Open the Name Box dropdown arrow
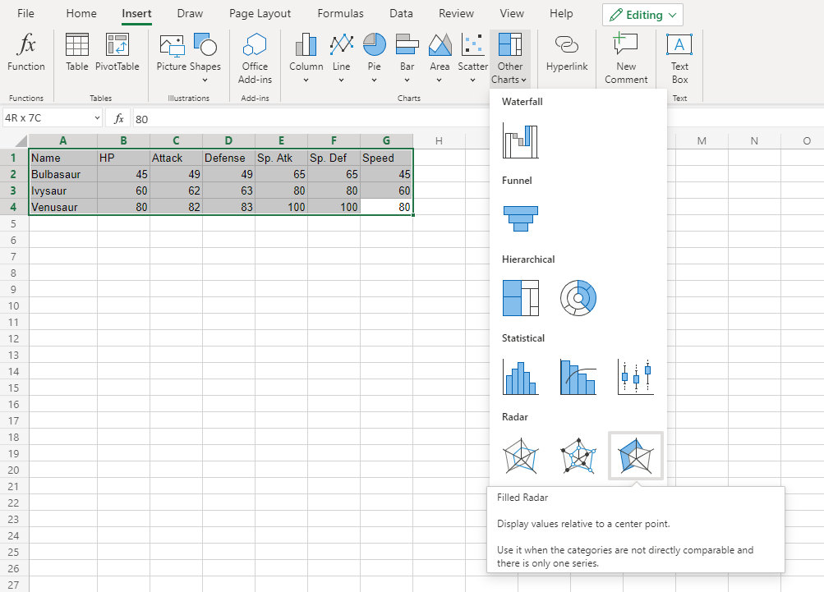This screenshot has height=592, width=824. pyautogui.click(x=97, y=118)
